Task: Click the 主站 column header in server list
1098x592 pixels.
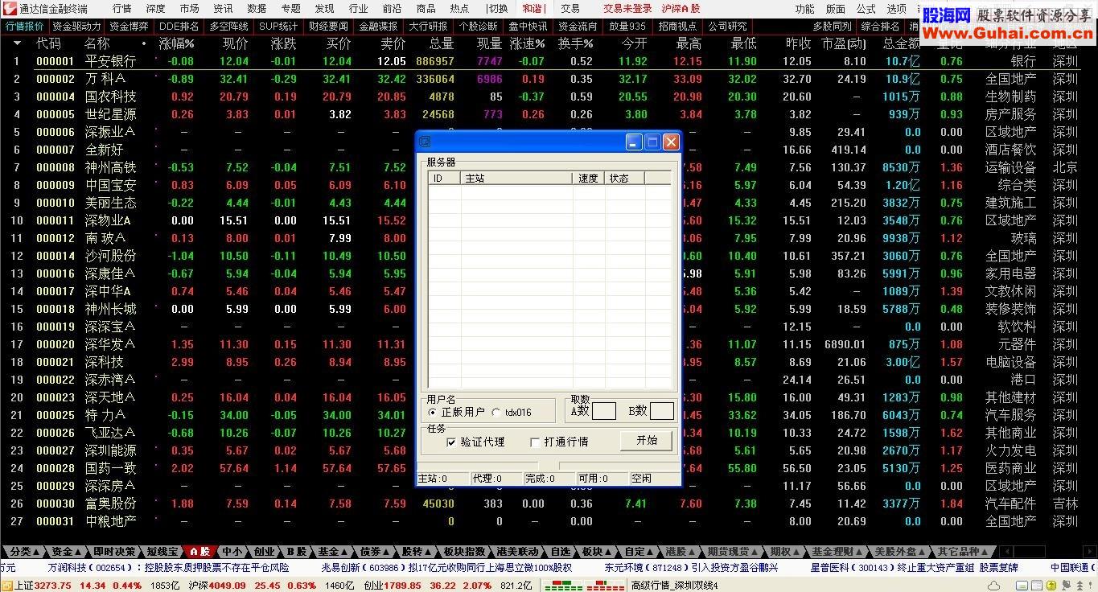Action: pyautogui.click(x=516, y=179)
